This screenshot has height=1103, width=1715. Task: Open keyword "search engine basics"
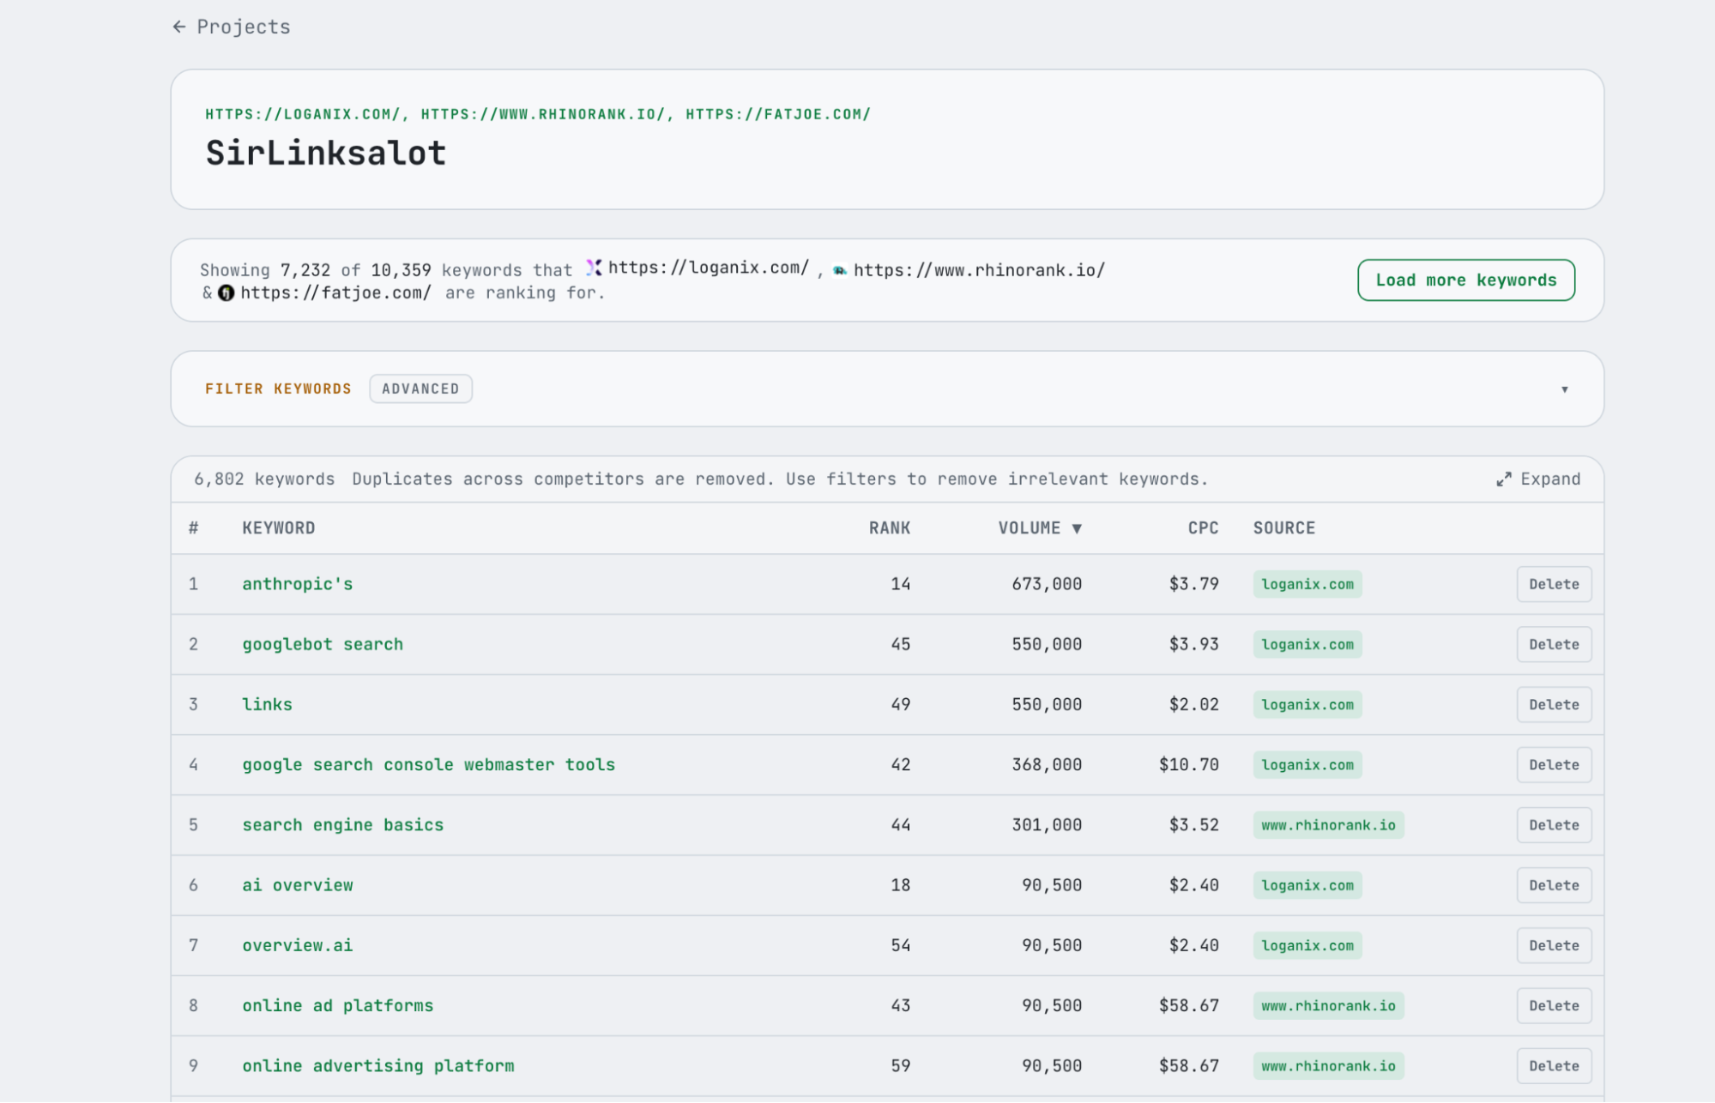click(x=342, y=825)
